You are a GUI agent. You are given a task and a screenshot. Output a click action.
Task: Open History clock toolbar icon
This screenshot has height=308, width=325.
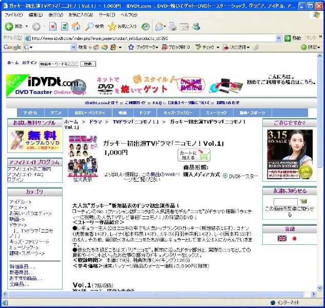pos(145,27)
